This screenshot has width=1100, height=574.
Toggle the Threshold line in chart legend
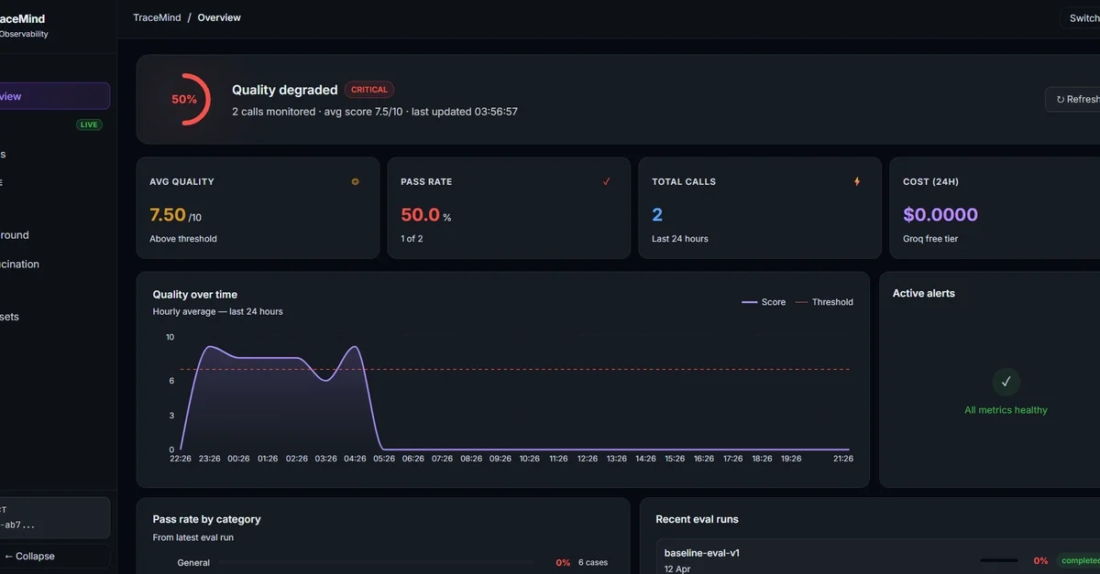pos(823,302)
